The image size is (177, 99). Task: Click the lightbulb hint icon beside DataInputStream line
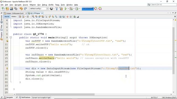(x=7, y=68)
